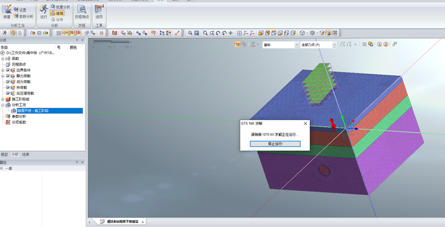Viewport: 445px width, 227px height.
Task: Open 批量分析 in the ribbon
Action: (60, 7)
